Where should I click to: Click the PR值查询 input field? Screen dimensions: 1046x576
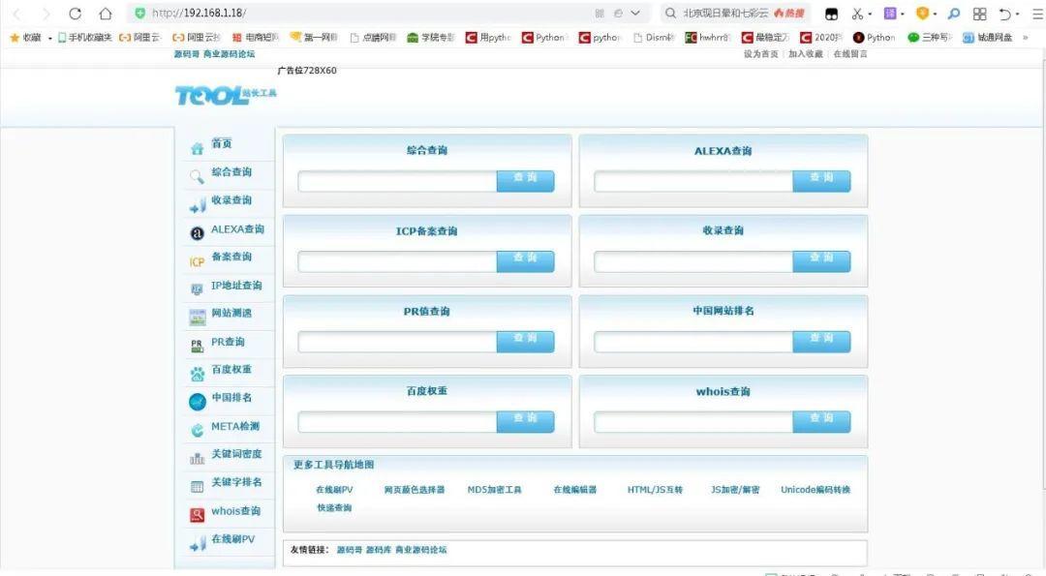[x=398, y=342]
